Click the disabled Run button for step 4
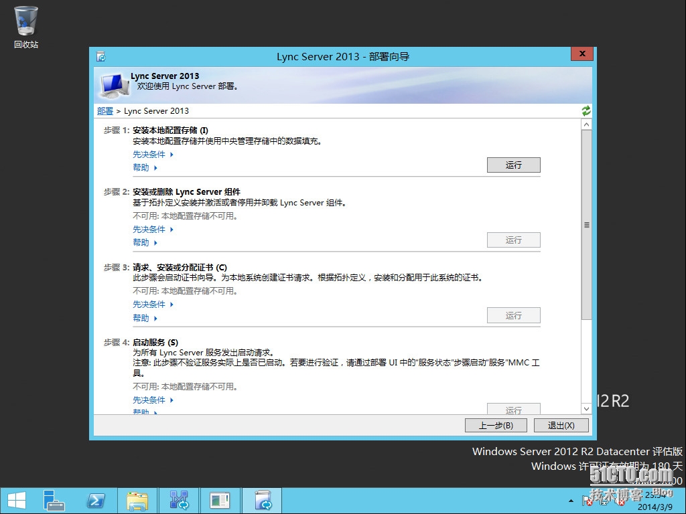Screen dimensions: 686x514 (514, 409)
